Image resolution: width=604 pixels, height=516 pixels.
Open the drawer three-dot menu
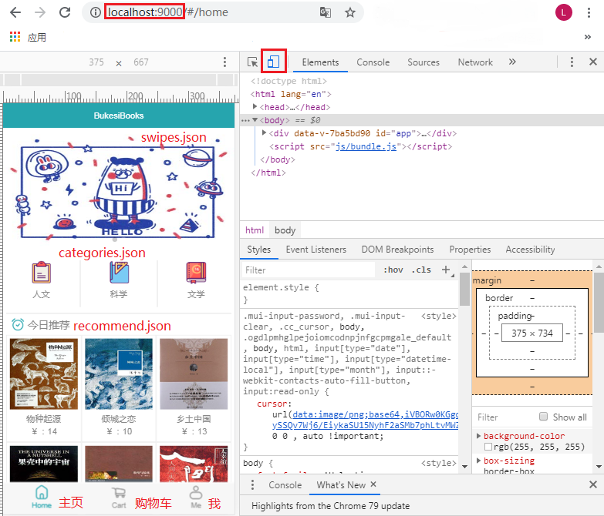[252, 484]
